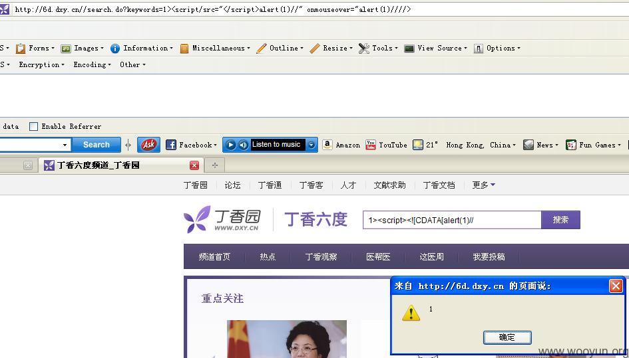The width and height of the screenshot is (629, 358).
Task: Click the toolbar search text box
Action: 35,145
